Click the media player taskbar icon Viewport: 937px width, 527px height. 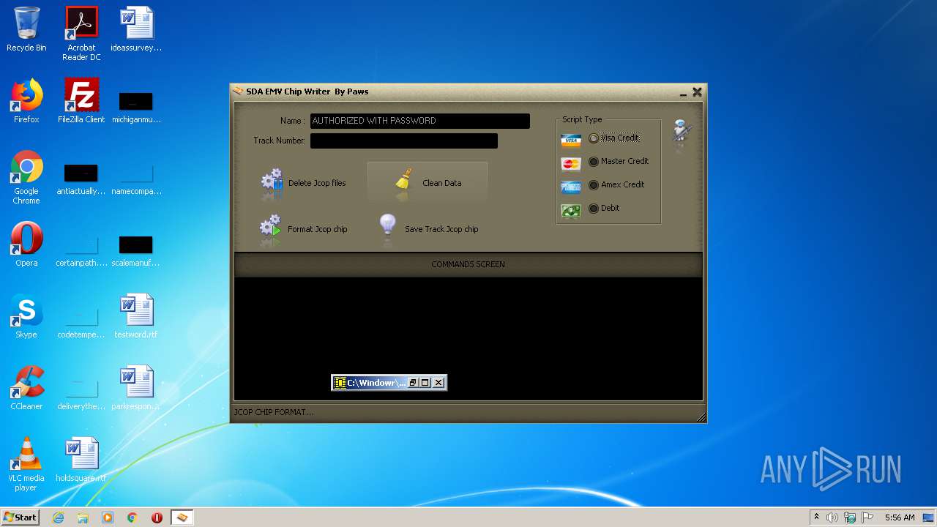pos(108,517)
